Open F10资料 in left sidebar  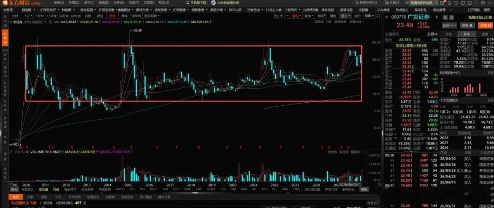tap(5, 54)
